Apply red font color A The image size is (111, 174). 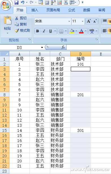(x=81, y=31)
